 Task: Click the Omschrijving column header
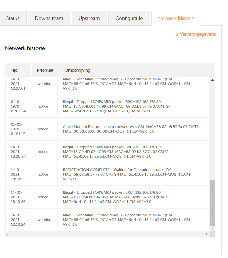tap(77, 70)
